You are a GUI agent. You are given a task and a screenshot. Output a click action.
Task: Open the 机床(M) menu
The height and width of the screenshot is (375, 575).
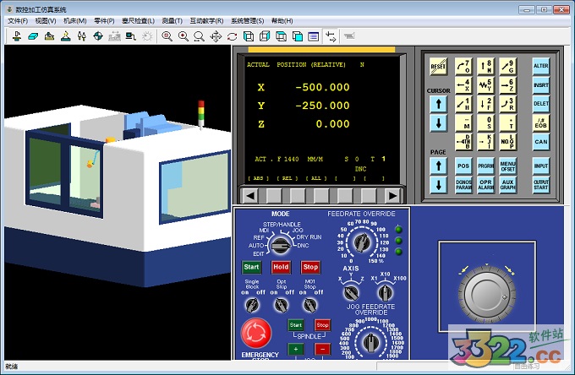(x=75, y=20)
